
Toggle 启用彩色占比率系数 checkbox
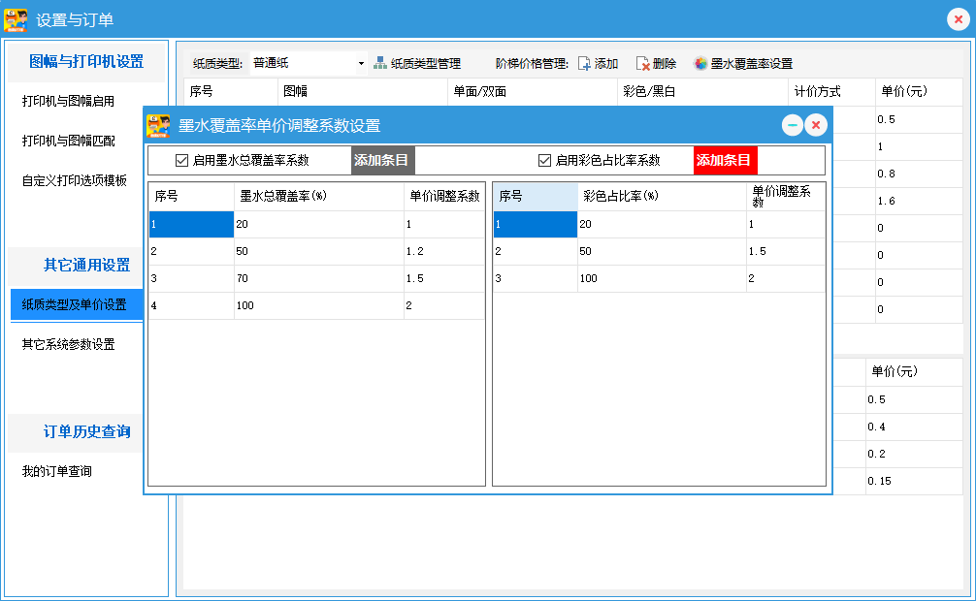coord(544,160)
